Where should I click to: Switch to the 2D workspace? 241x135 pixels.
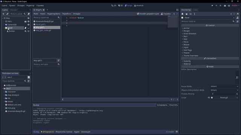[114, 6]
